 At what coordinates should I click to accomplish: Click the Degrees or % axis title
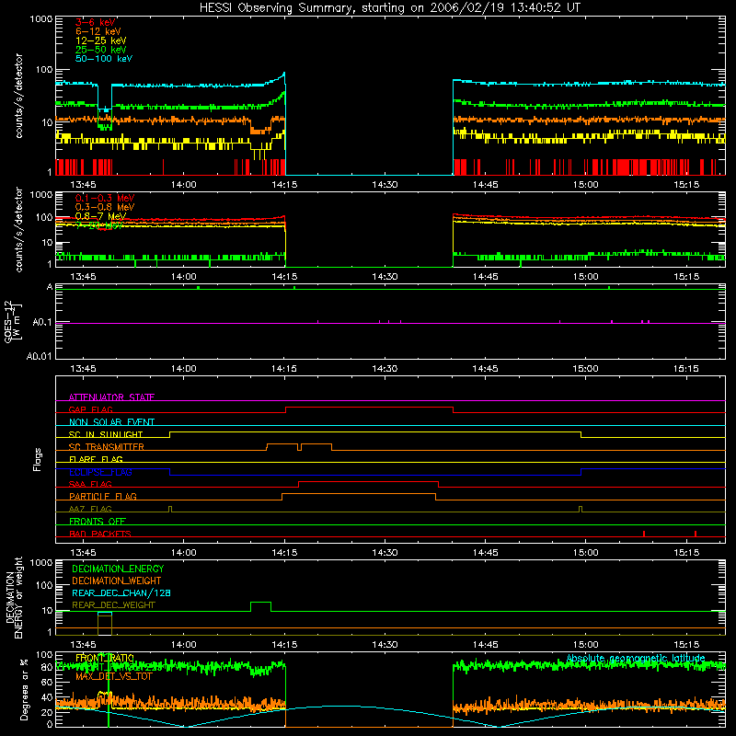point(24,689)
